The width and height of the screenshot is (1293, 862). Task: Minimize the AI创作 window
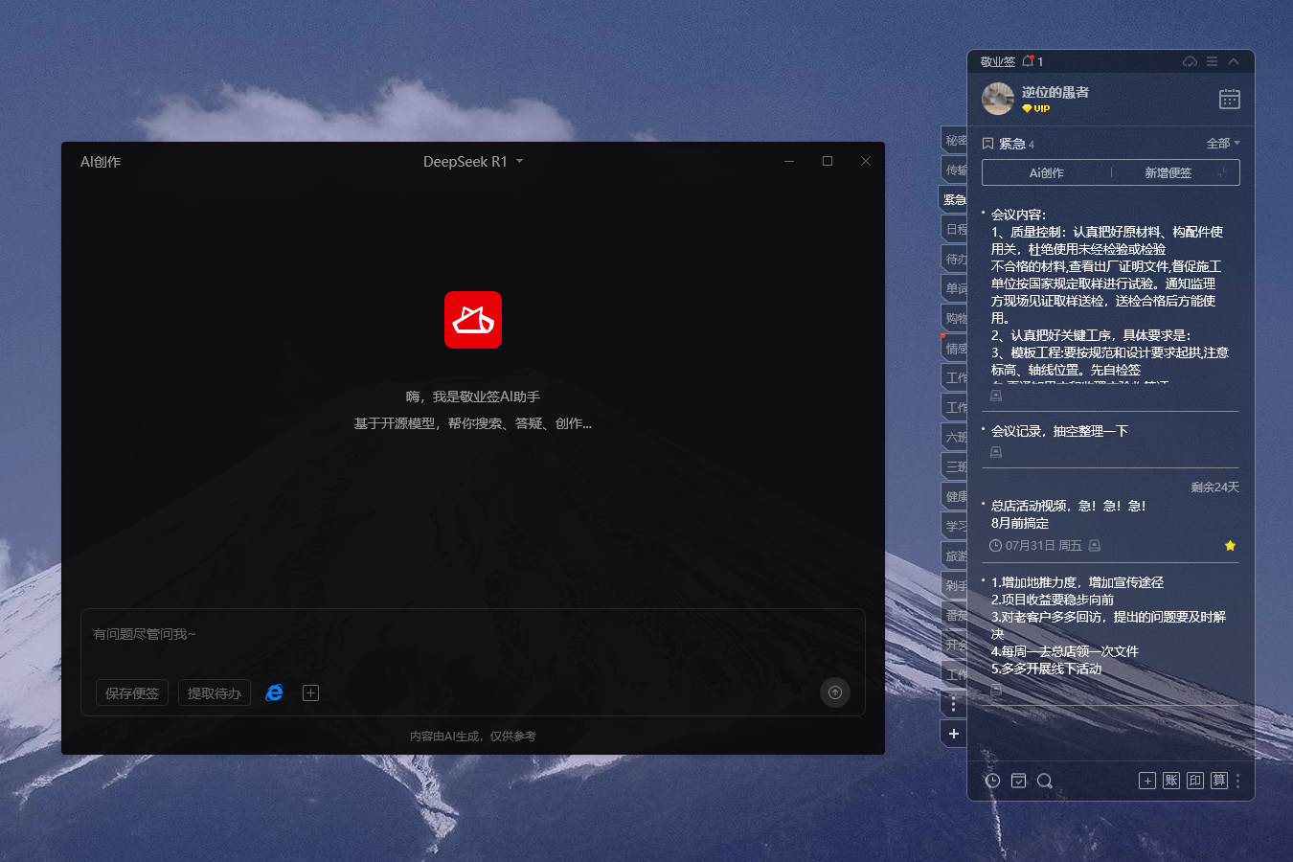tap(789, 161)
